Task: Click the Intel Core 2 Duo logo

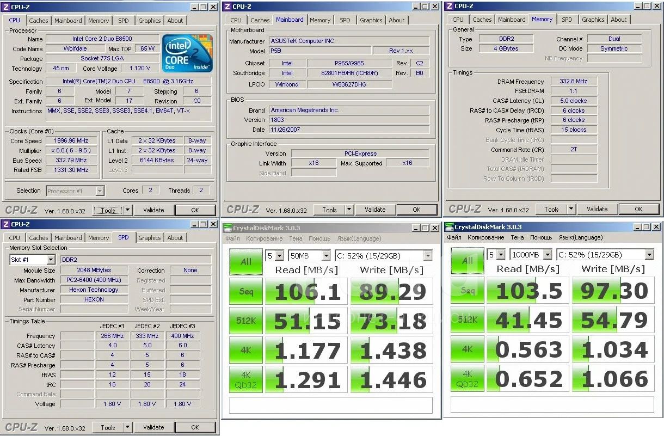Action: 187,53
